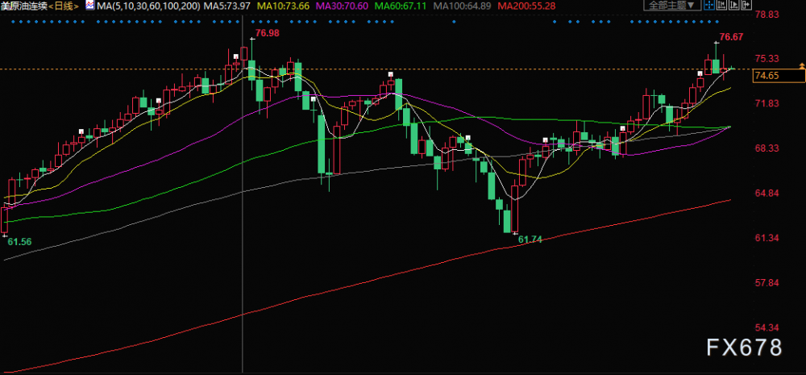This screenshot has width=806, height=375.
Task: Open the MA(5,10,30,60,100,200) parameter settings
Action: 148,6
